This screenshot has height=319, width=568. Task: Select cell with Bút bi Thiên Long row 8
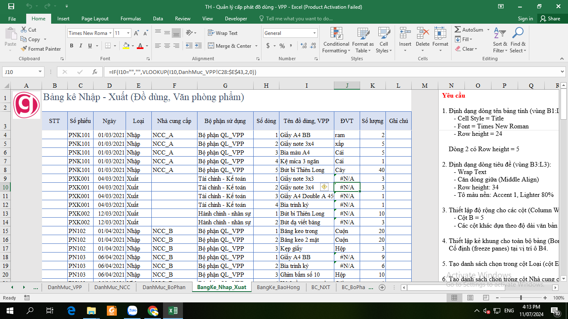point(306,170)
